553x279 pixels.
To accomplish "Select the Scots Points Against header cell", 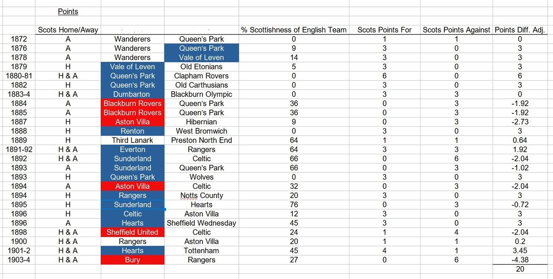I will tap(456, 30).
